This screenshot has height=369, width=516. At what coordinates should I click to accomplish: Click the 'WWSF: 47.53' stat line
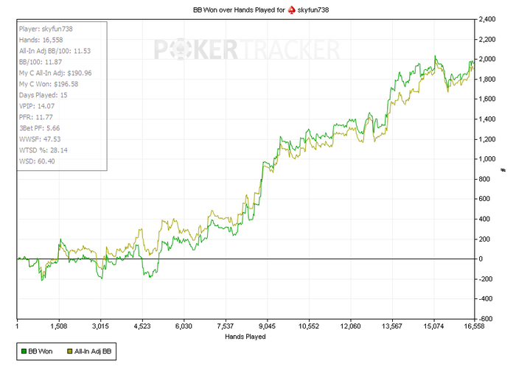click(40, 139)
